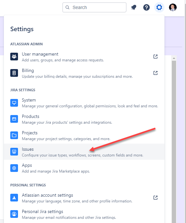
Task: Open the Projects settings entry
Action: tap(84, 136)
